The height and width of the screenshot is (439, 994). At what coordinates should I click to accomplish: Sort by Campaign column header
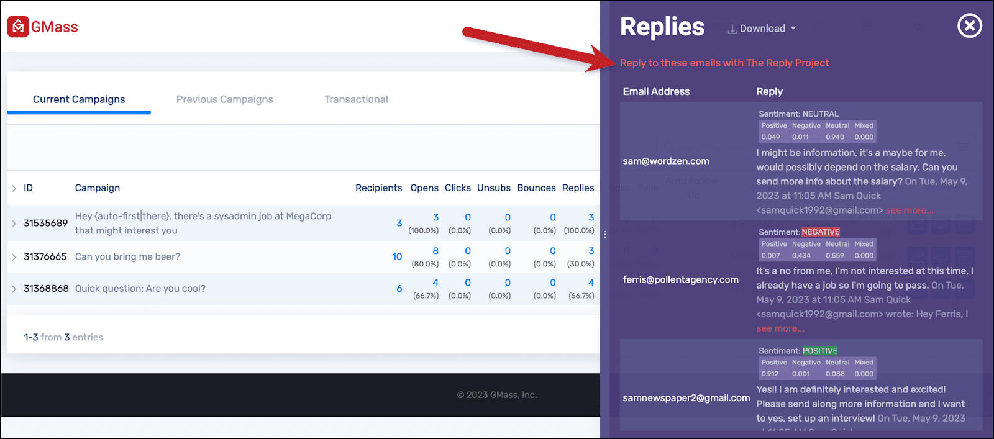(98, 188)
